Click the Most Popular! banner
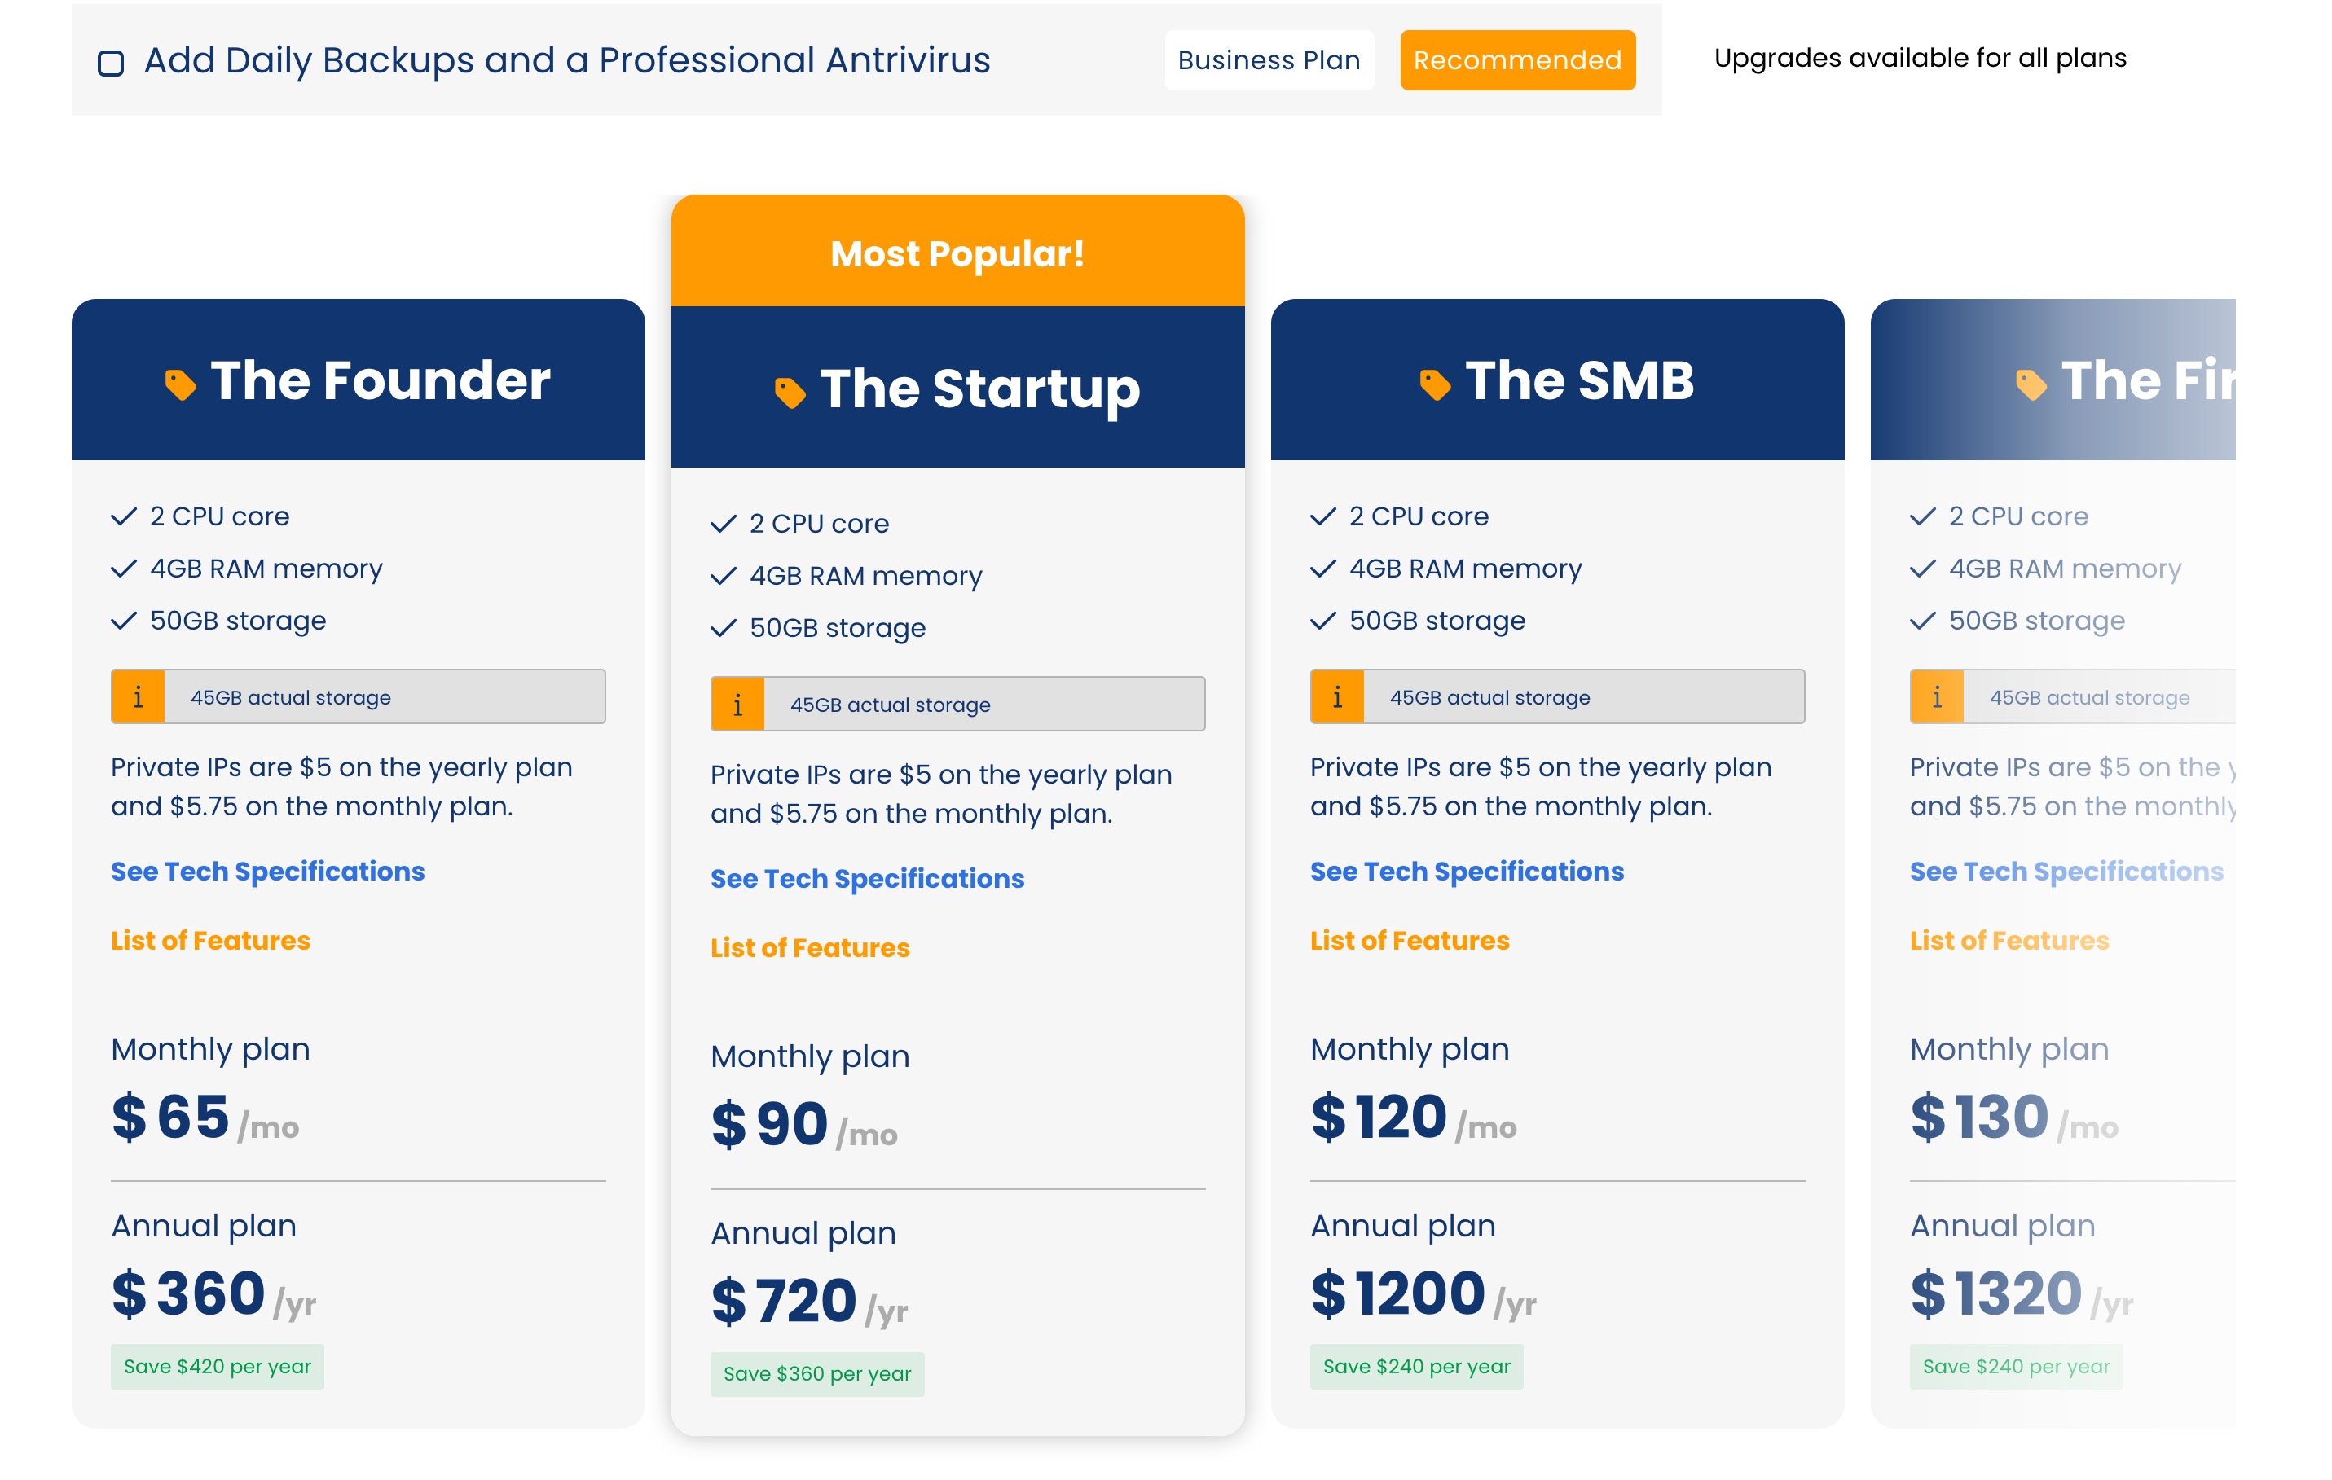The width and height of the screenshot is (2332, 1480). tap(957, 252)
